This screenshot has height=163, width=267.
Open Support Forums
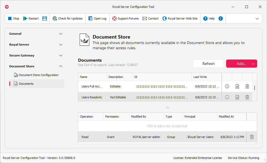point(125,18)
